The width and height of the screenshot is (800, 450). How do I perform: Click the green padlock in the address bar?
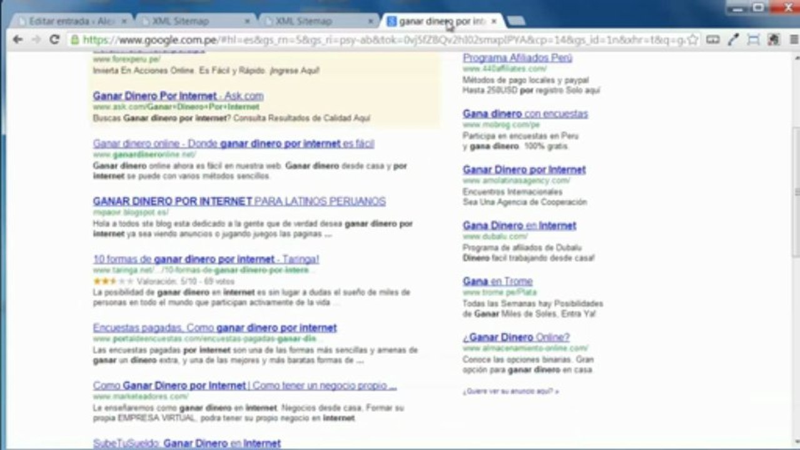click(x=75, y=40)
